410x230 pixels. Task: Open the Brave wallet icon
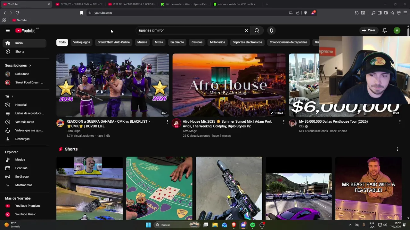click(x=386, y=13)
